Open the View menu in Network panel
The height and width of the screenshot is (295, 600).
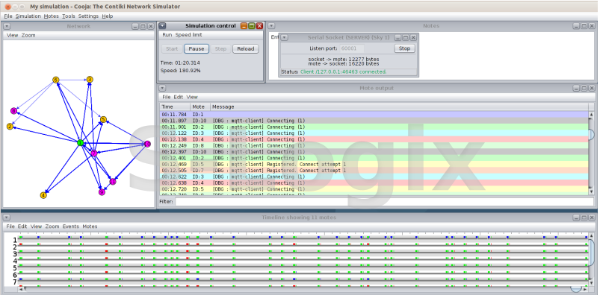(12, 35)
